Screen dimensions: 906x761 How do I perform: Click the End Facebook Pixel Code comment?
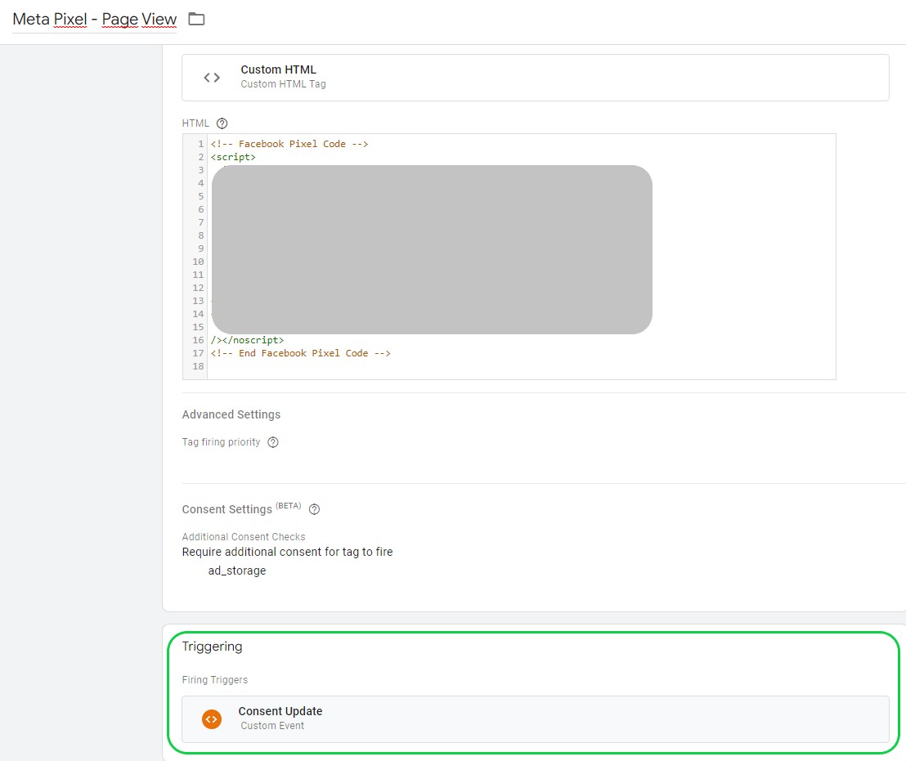tap(301, 353)
